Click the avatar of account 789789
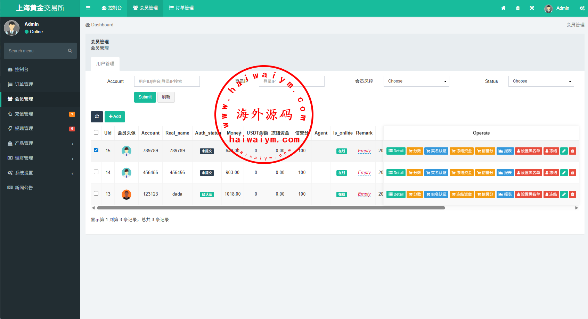This screenshot has width=588, height=319. tap(126, 151)
